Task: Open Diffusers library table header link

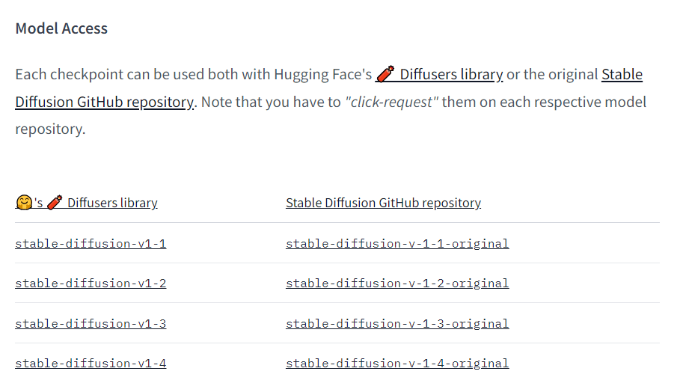Action: pyautogui.click(x=112, y=203)
